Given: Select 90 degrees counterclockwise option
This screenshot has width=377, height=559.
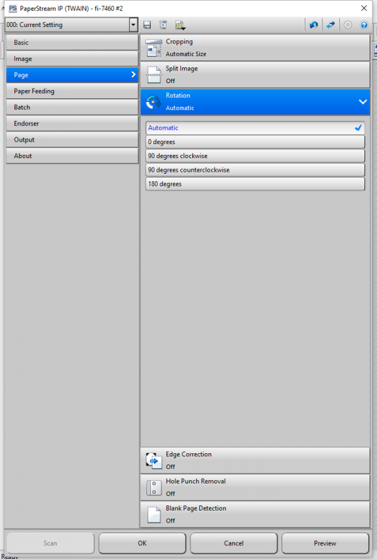Looking at the screenshot, I should point(254,170).
